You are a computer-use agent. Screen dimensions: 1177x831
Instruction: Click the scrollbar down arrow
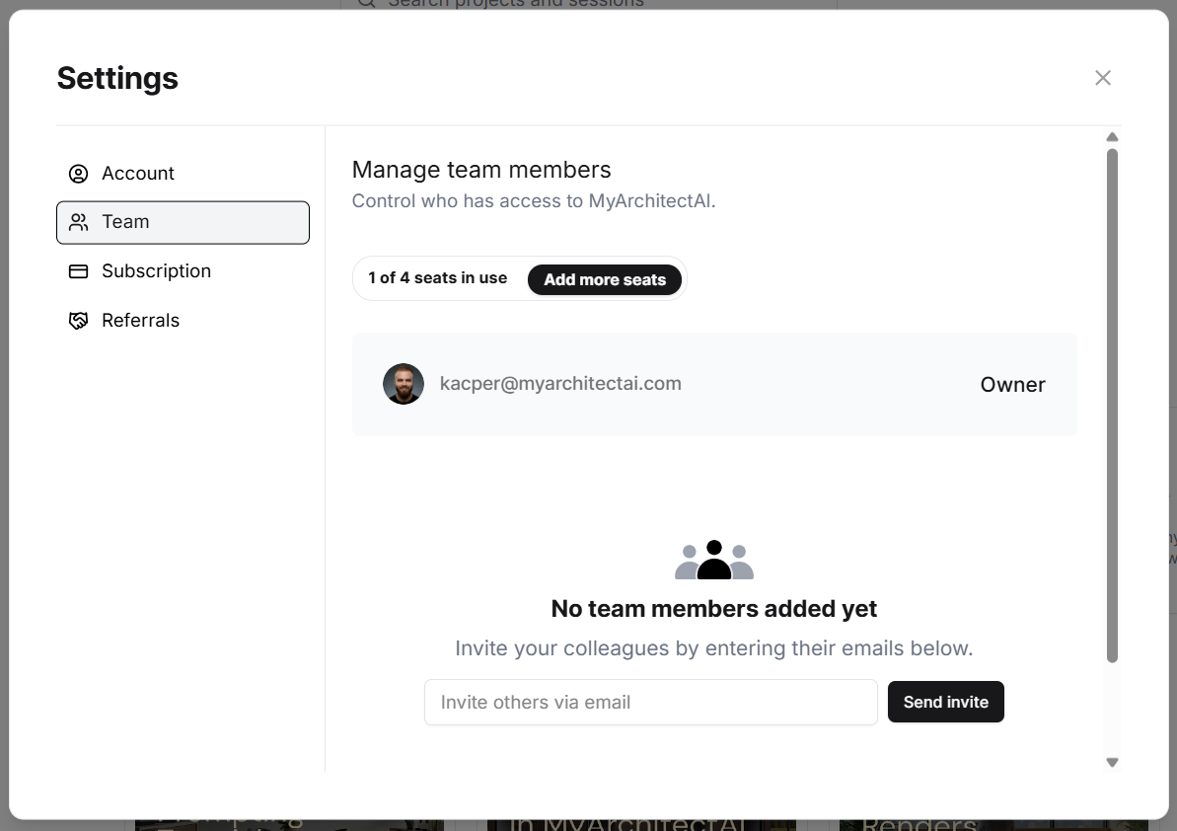tap(1113, 762)
